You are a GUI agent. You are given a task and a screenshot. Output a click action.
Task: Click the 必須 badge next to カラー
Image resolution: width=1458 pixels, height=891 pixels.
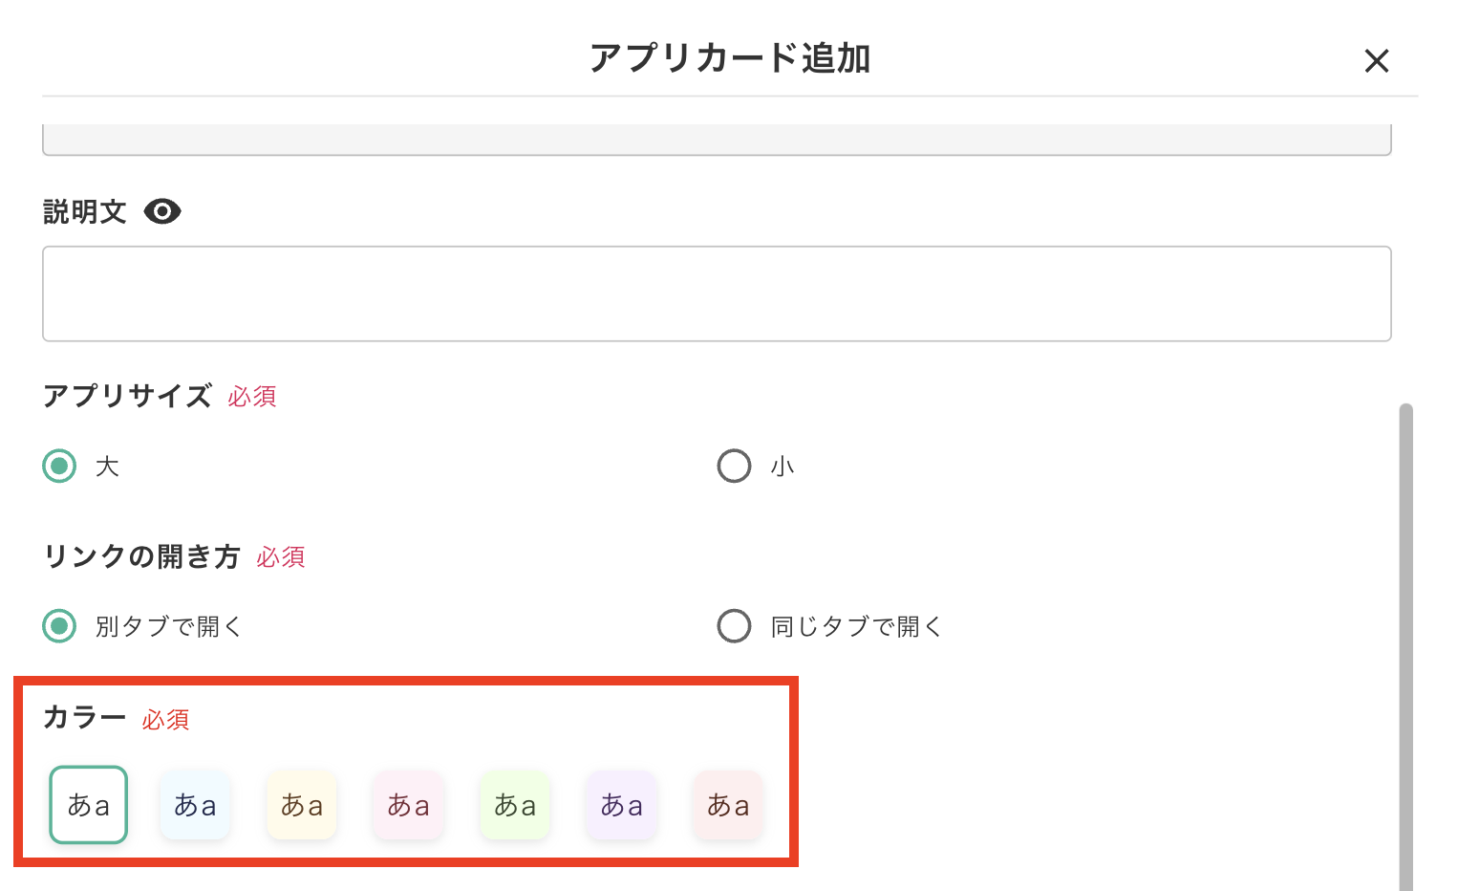pyautogui.click(x=165, y=720)
